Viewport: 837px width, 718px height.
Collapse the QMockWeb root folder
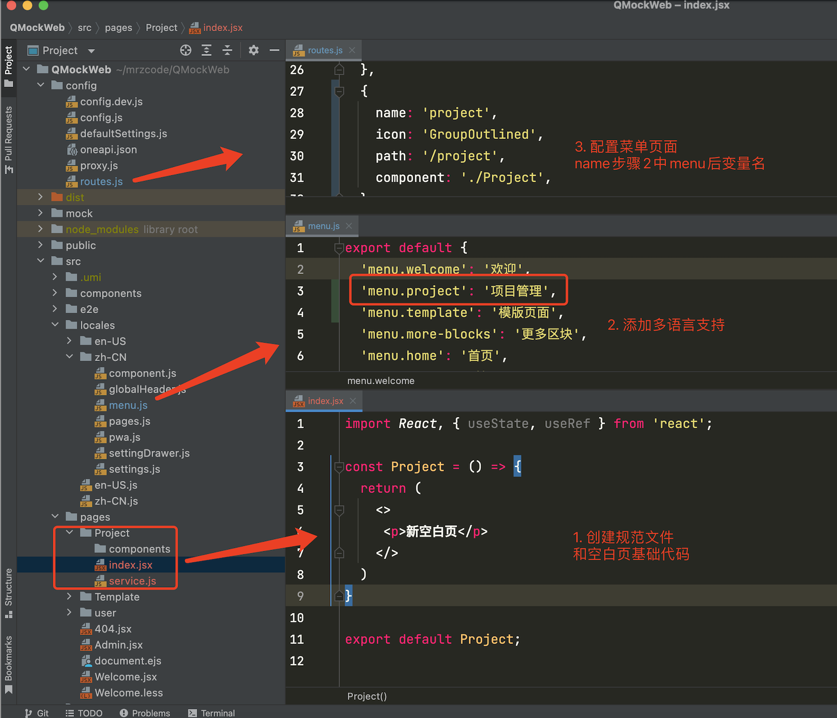pyautogui.click(x=26, y=69)
